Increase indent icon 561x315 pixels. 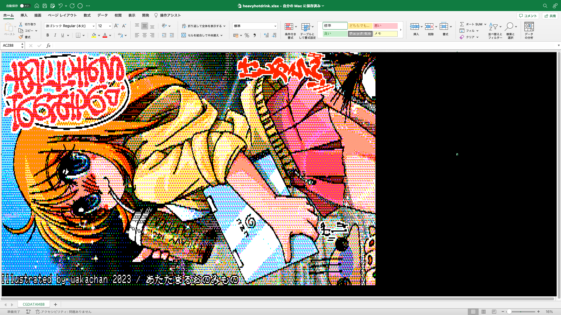coord(172,35)
